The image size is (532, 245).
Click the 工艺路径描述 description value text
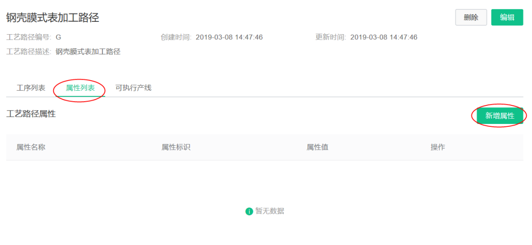pyautogui.click(x=88, y=52)
